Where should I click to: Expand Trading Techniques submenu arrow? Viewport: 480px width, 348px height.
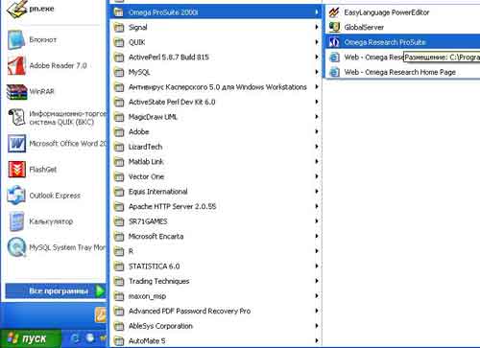317,281
